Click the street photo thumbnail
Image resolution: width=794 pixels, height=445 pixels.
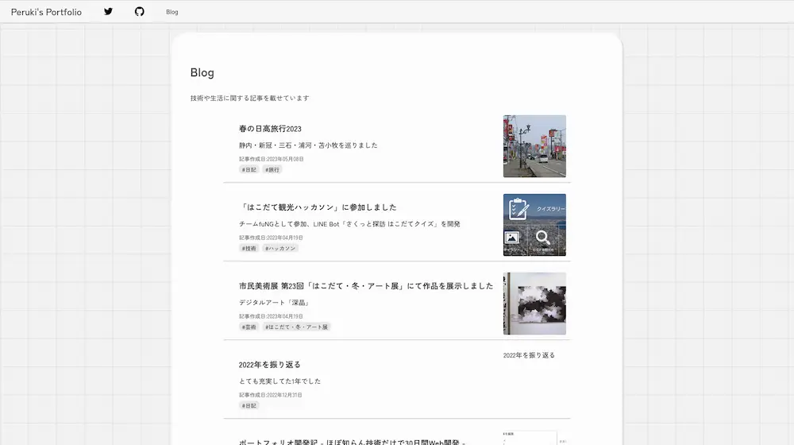(x=534, y=146)
